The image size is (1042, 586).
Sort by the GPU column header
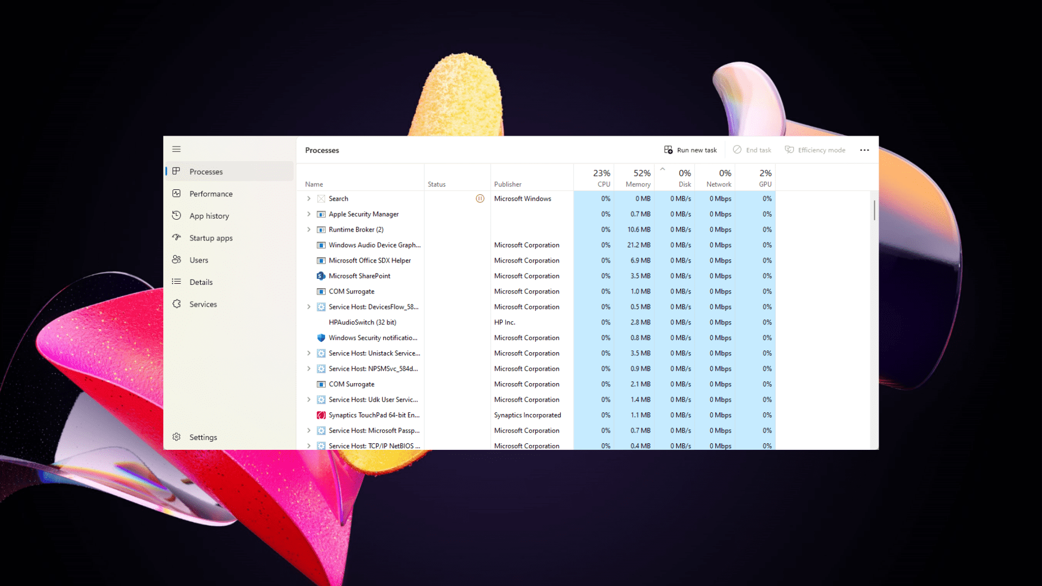coord(755,177)
